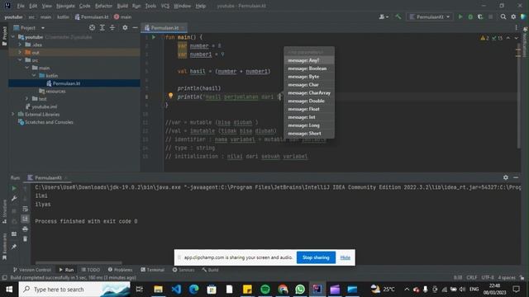Image resolution: width=529 pixels, height=297 pixels.
Task: Open Visual Studio Code from taskbar
Action: 176,289
